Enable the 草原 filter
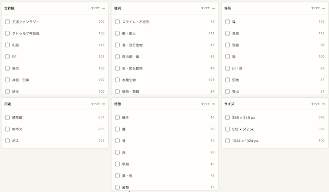The width and height of the screenshot is (329, 192). pyautogui.click(x=227, y=33)
